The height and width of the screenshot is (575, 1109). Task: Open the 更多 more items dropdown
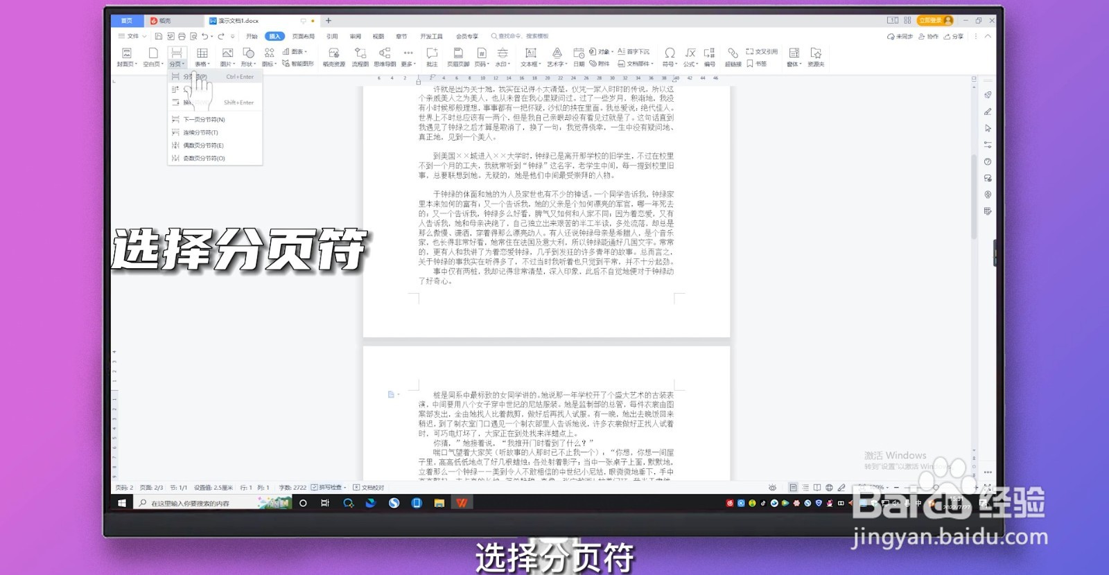[408, 57]
